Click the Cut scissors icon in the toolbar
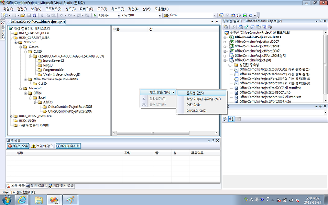 click(x=42, y=16)
